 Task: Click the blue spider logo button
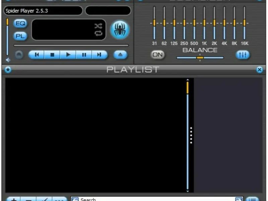[120, 29]
